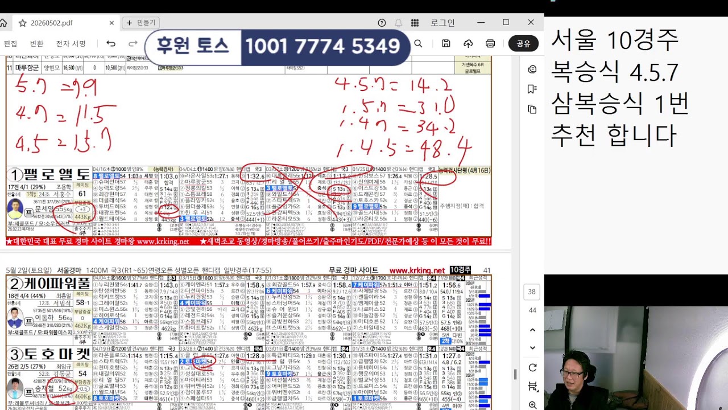Save the document with floppy icon
728x410 pixels.
pos(446,44)
